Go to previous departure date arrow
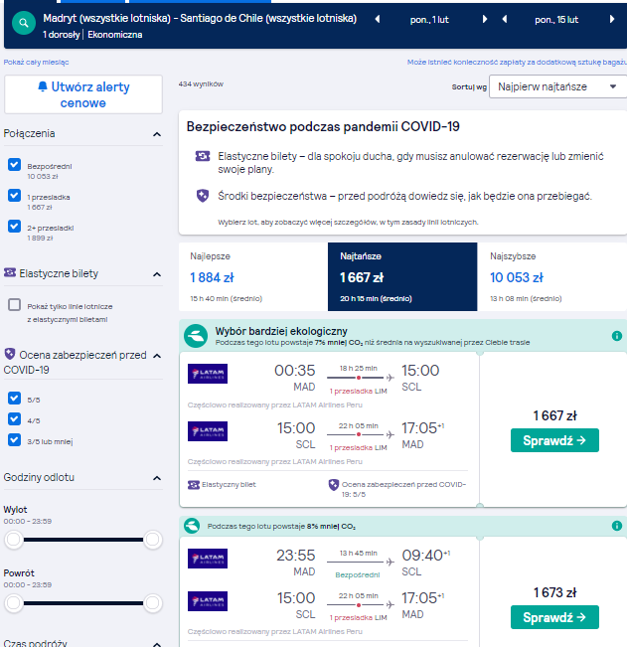The image size is (627, 647). pos(377,19)
